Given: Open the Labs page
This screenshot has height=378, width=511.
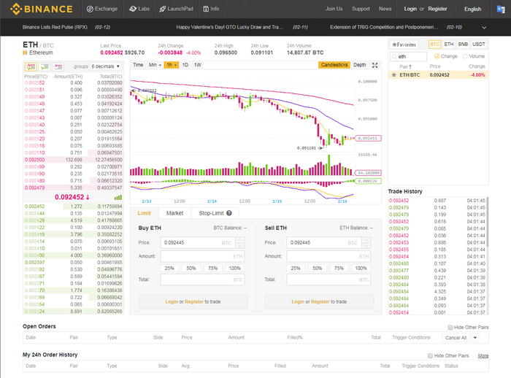Looking at the screenshot, I should (x=139, y=9).
